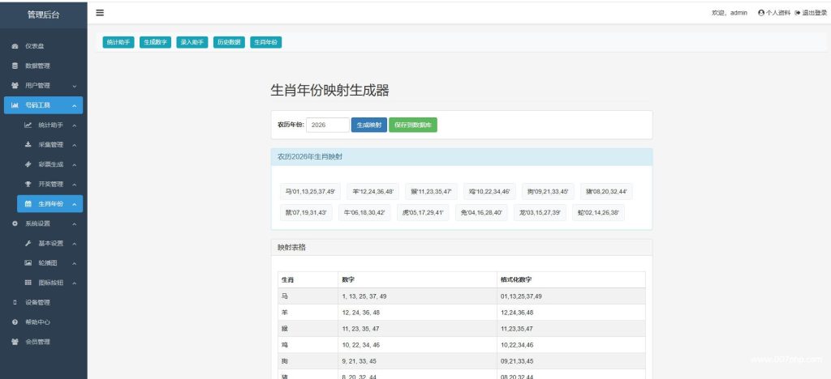
Task: Click the 退出登录 sign-out icon
Action: pos(797,13)
